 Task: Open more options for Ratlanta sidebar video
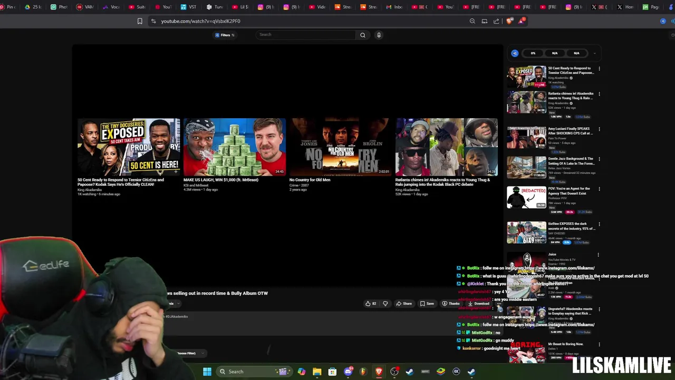(599, 94)
